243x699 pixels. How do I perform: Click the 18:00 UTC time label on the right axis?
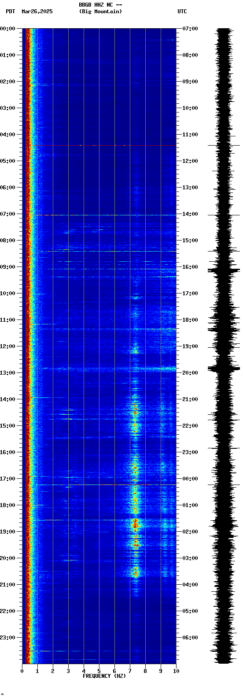[190, 320]
